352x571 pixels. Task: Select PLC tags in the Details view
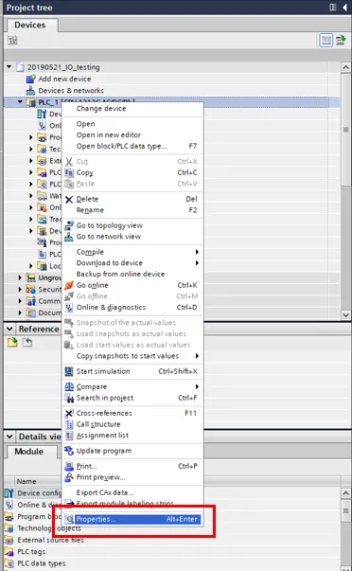click(31, 552)
